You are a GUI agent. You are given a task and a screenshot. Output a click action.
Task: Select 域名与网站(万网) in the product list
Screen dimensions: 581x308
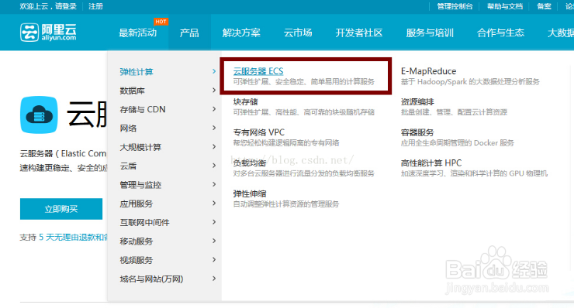[x=151, y=279]
